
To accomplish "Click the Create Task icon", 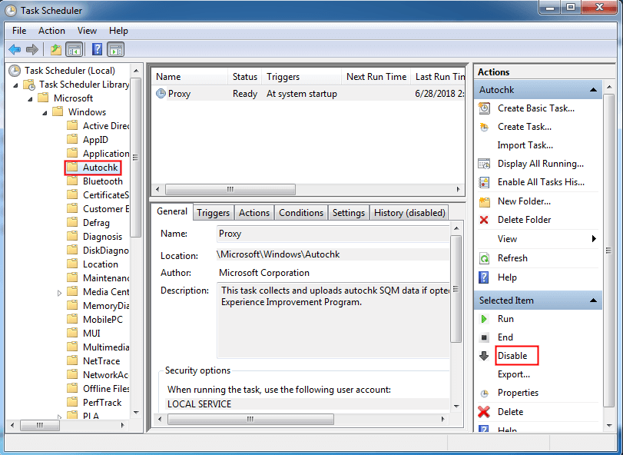I will pos(484,127).
